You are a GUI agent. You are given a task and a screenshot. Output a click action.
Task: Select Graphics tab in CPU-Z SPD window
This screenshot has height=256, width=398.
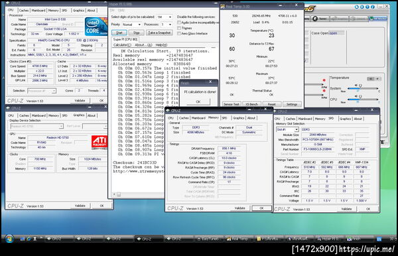tap(345, 119)
